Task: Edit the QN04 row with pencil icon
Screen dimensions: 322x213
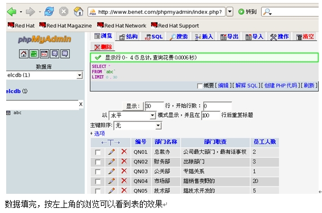Action: point(112,181)
